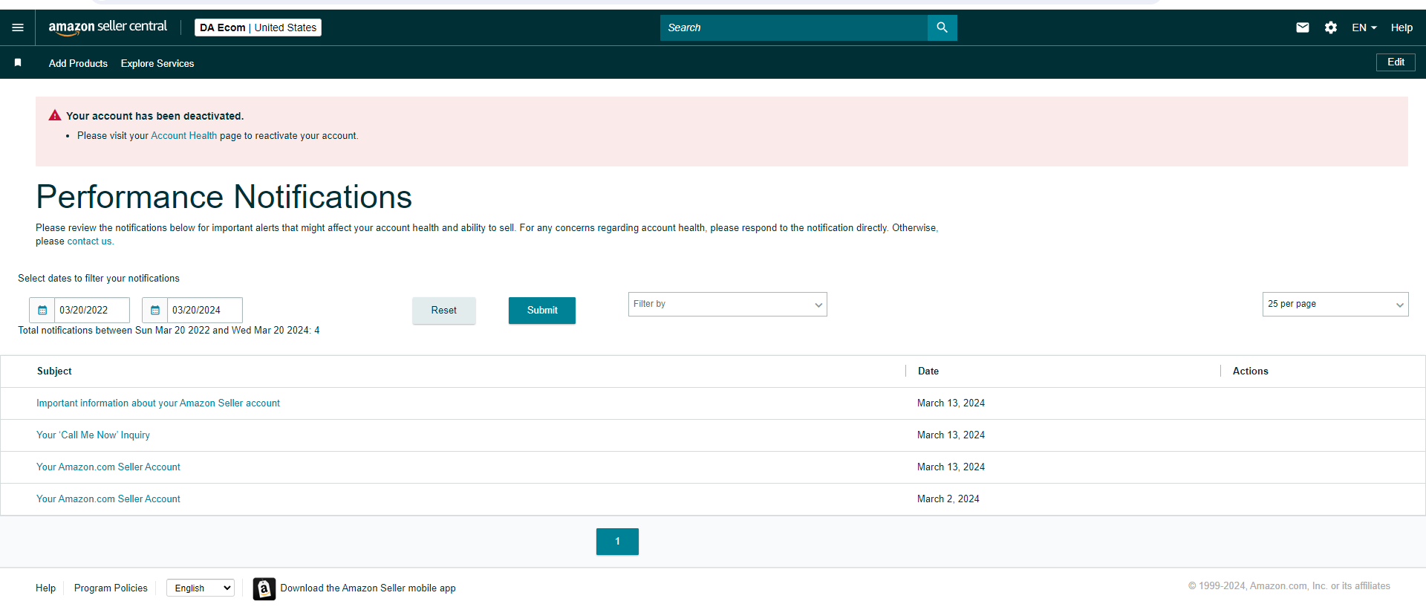Viewport: 1426px width, 607px height.
Task: Click the total notifications count 4
Action: click(x=317, y=331)
